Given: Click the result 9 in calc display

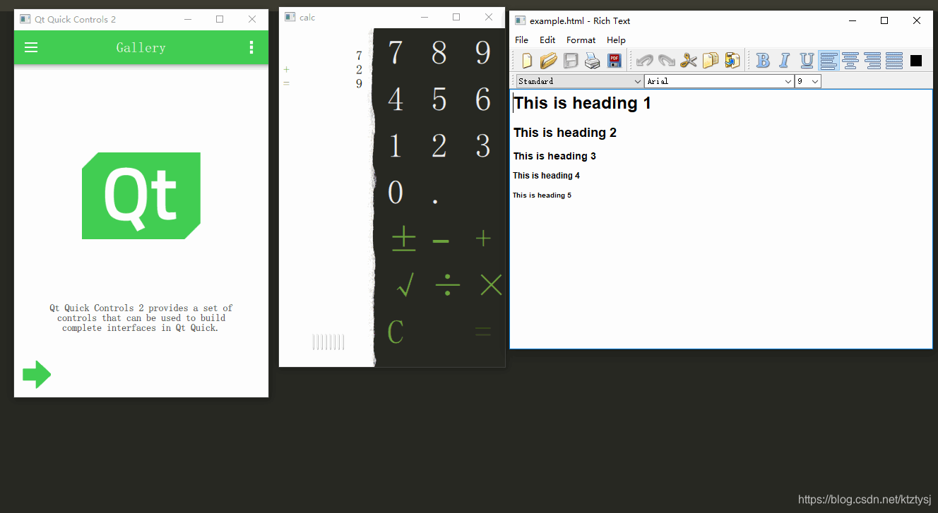Looking at the screenshot, I should tap(359, 84).
